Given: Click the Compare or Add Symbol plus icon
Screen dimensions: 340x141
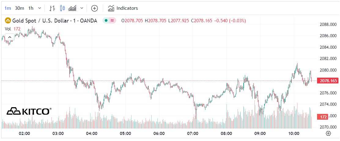Looking at the screenshot, I should (x=94, y=8).
